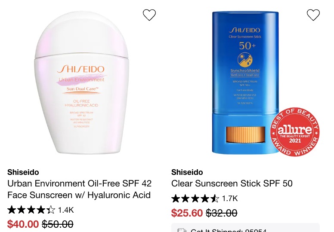Click the star rating of Clear Sunscreen Stick
This screenshot has height=232, width=334.
(195, 198)
